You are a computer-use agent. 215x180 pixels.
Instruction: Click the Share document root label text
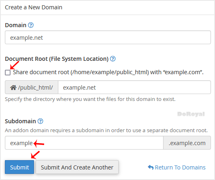point(108,72)
